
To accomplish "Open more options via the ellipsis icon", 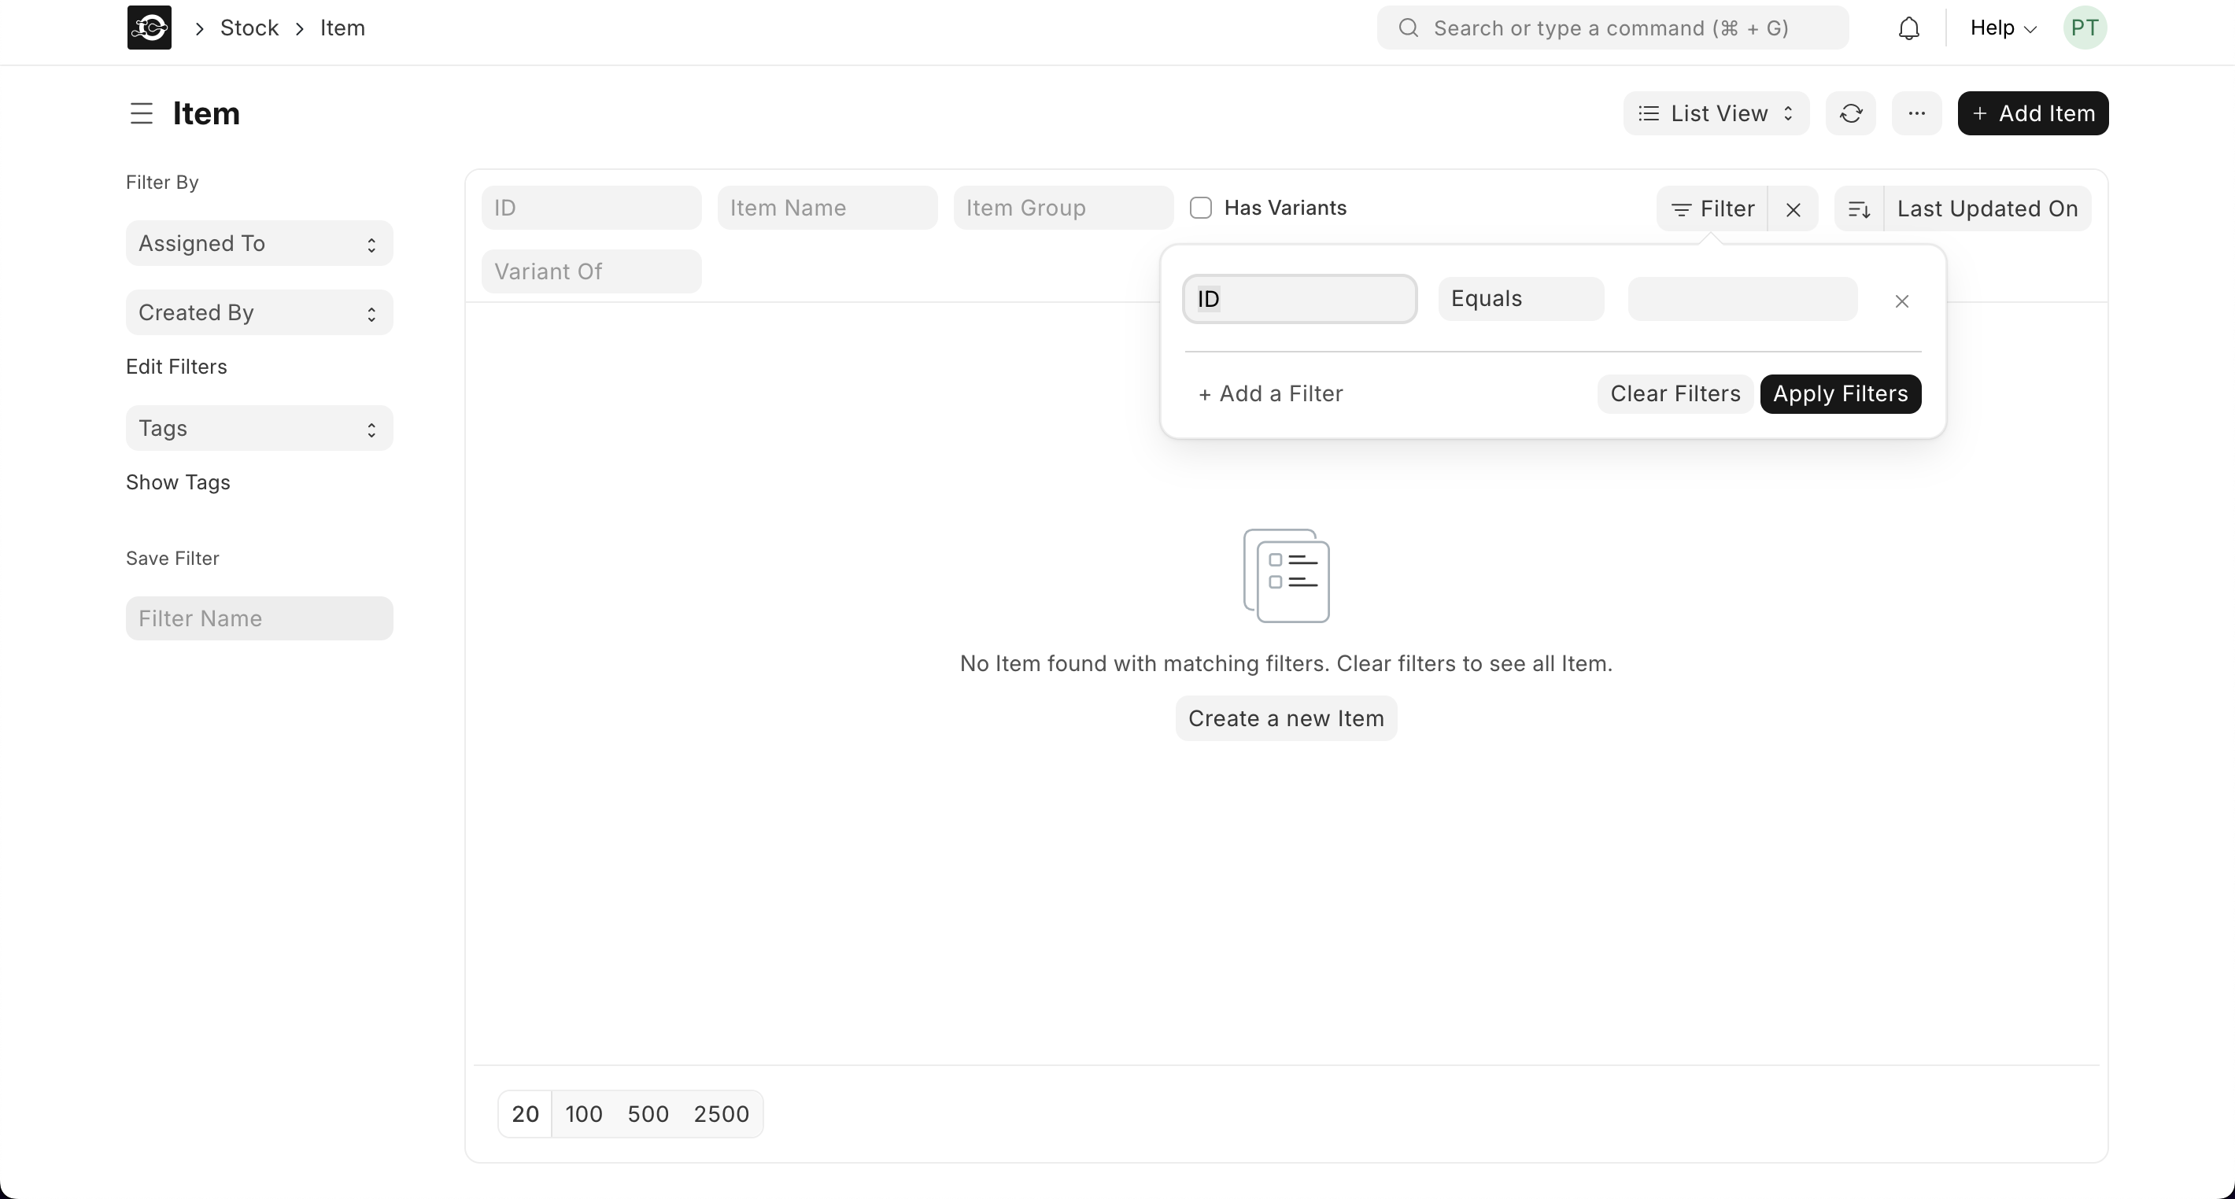I will [x=1916, y=113].
